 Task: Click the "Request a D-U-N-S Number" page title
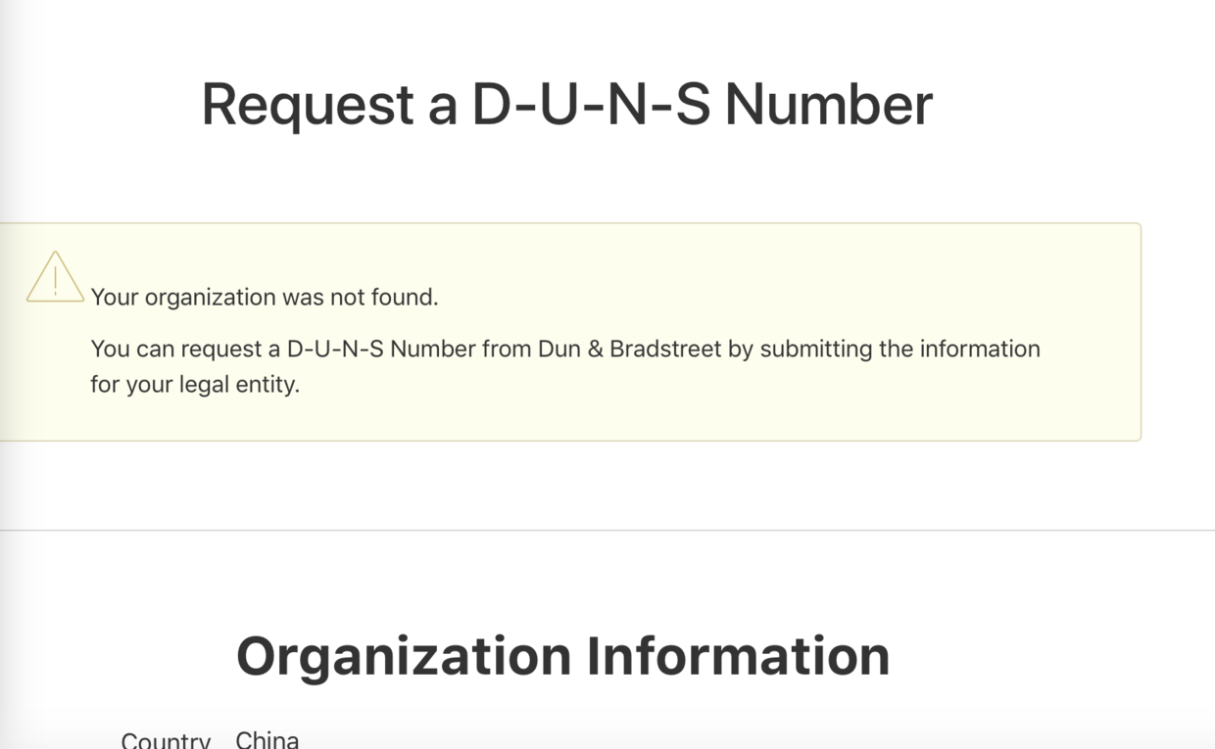(x=566, y=105)
